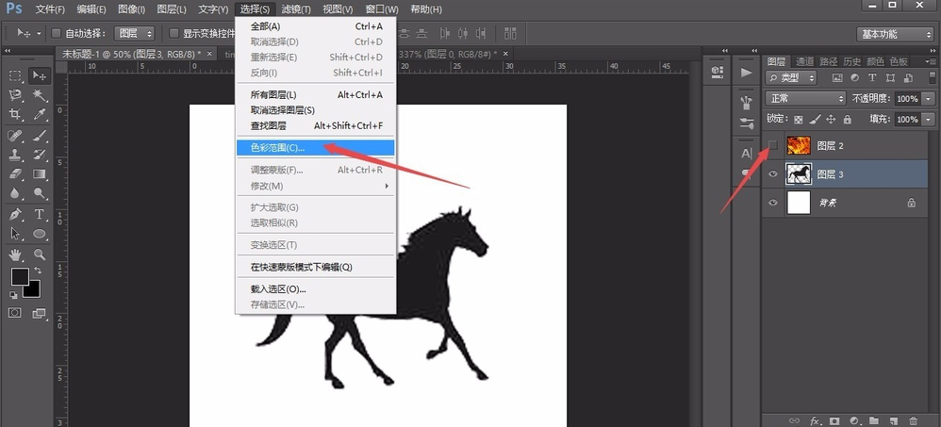Swap foreground and background colors
The width and height of the screenshot is (941, 427).
[x=39, y=271]
